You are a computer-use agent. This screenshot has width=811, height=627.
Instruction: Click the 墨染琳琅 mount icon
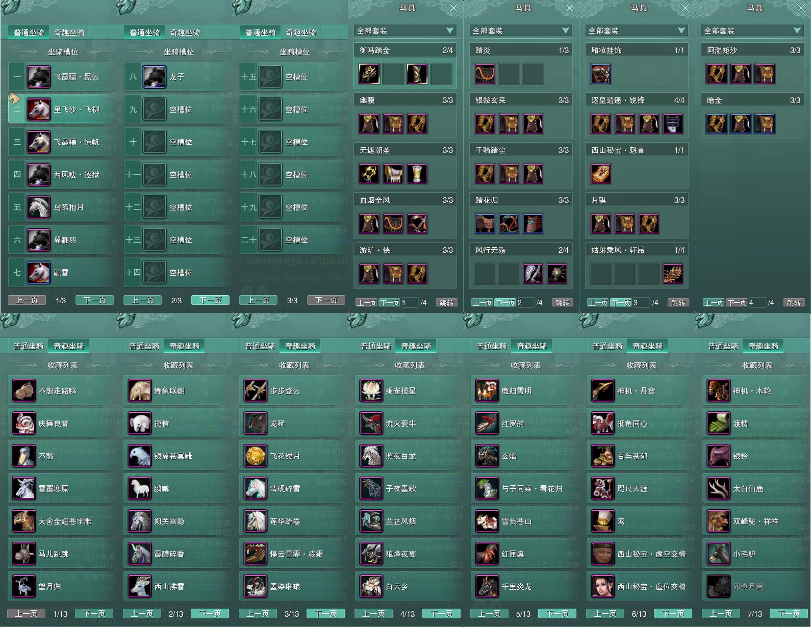[256, 586]
